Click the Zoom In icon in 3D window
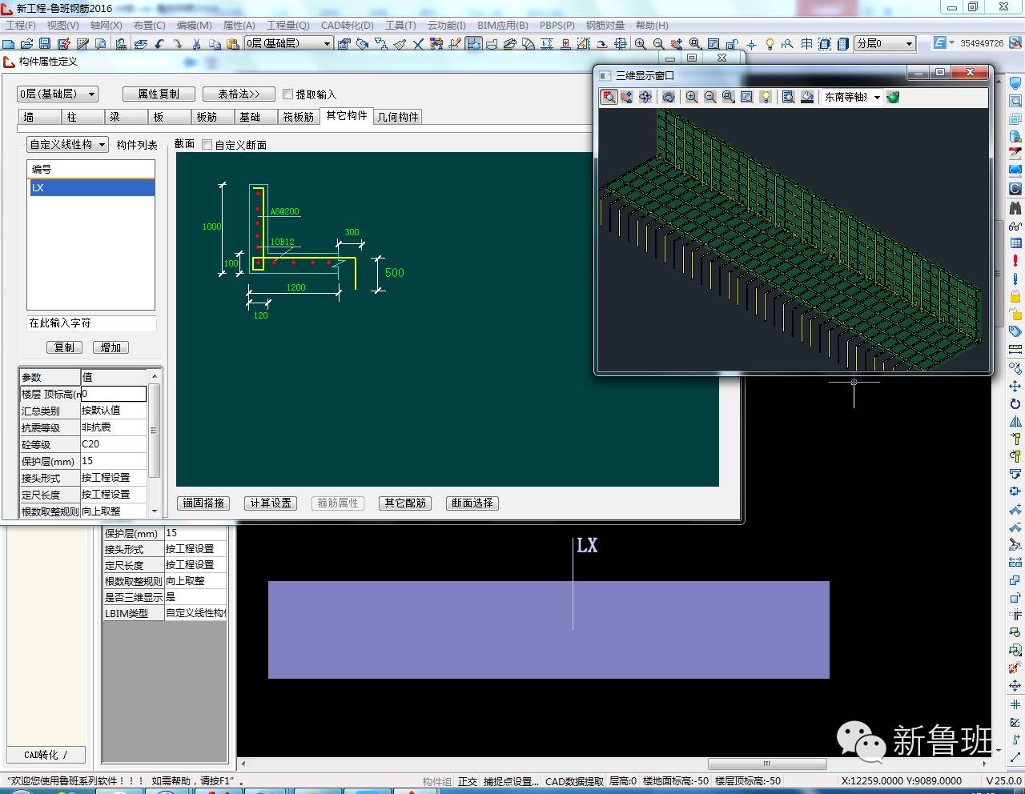 tap(692, 97)
